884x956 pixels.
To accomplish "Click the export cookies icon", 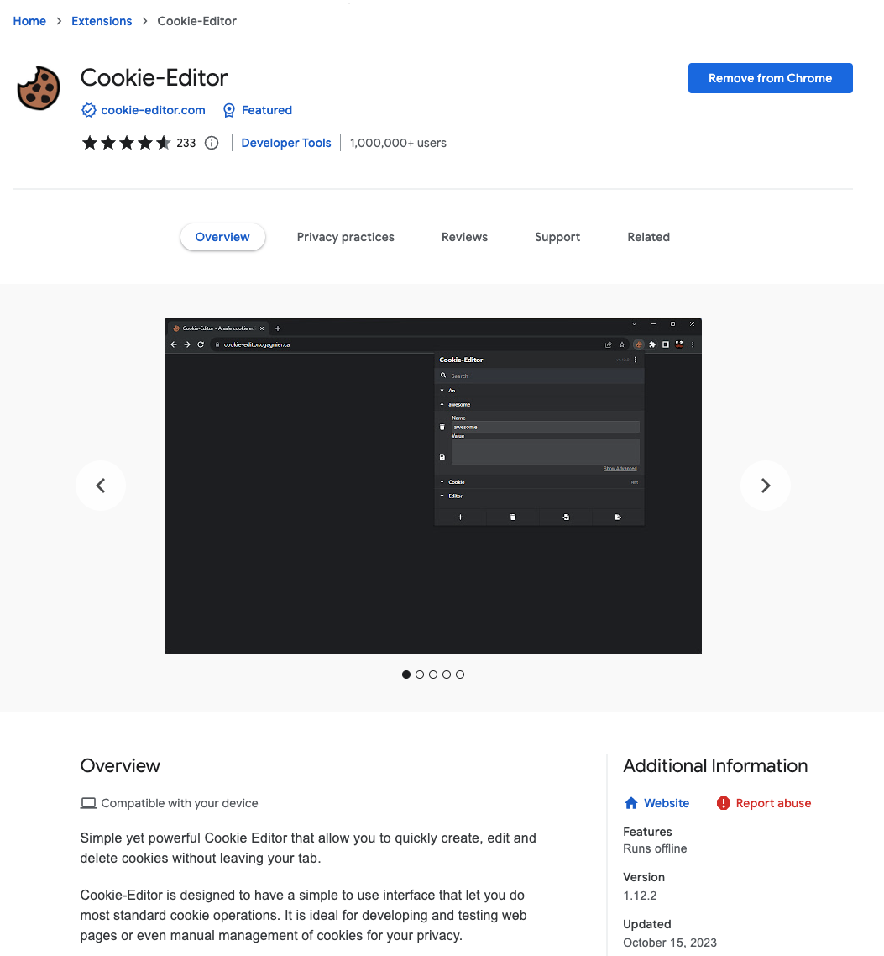I will [617, 517].
